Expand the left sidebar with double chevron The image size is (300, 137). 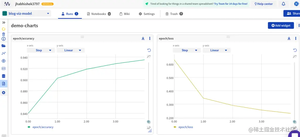click(4, 22)
